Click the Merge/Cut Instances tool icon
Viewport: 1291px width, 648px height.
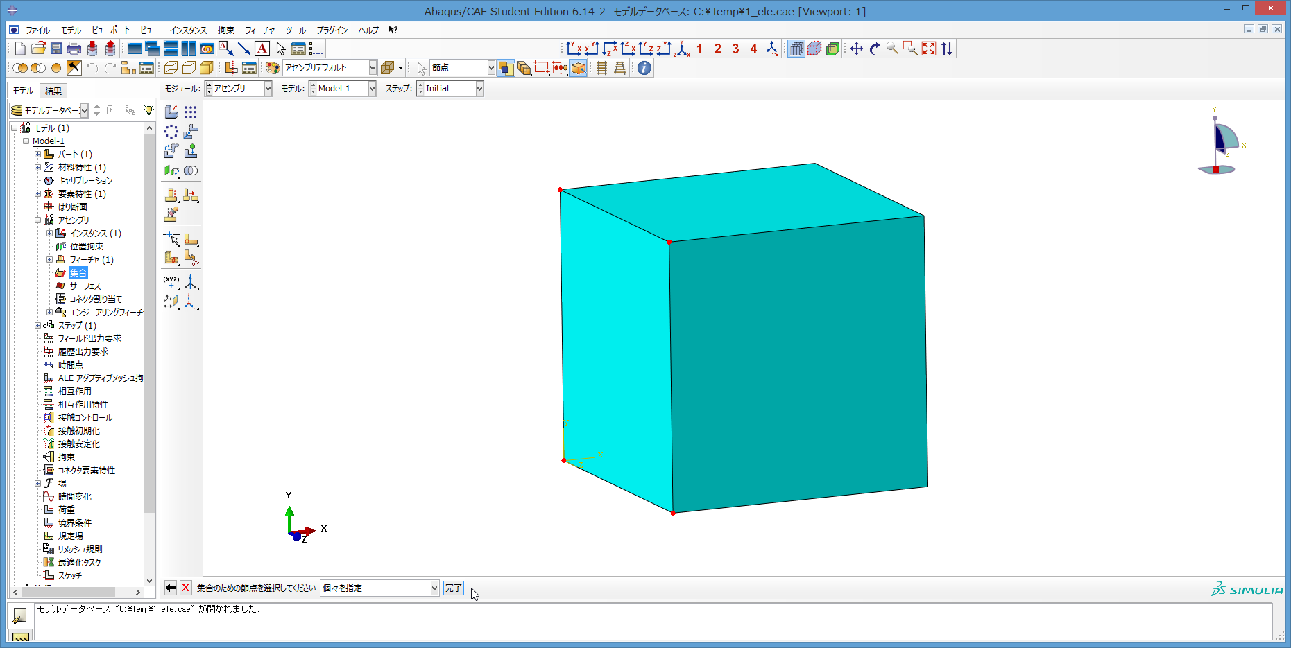pyautogui.click(x=191, y=170)
